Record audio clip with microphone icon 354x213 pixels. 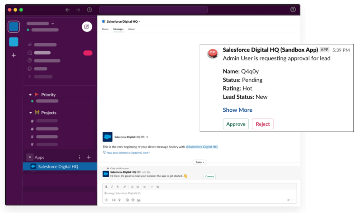coord(119,200)
